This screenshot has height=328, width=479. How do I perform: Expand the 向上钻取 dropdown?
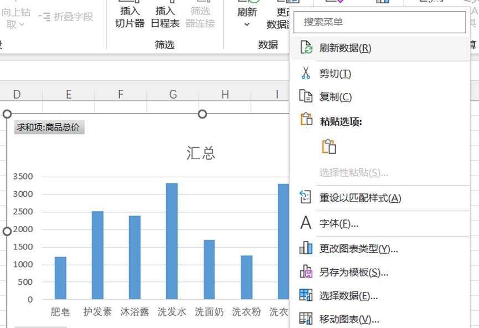coord(21,24)
